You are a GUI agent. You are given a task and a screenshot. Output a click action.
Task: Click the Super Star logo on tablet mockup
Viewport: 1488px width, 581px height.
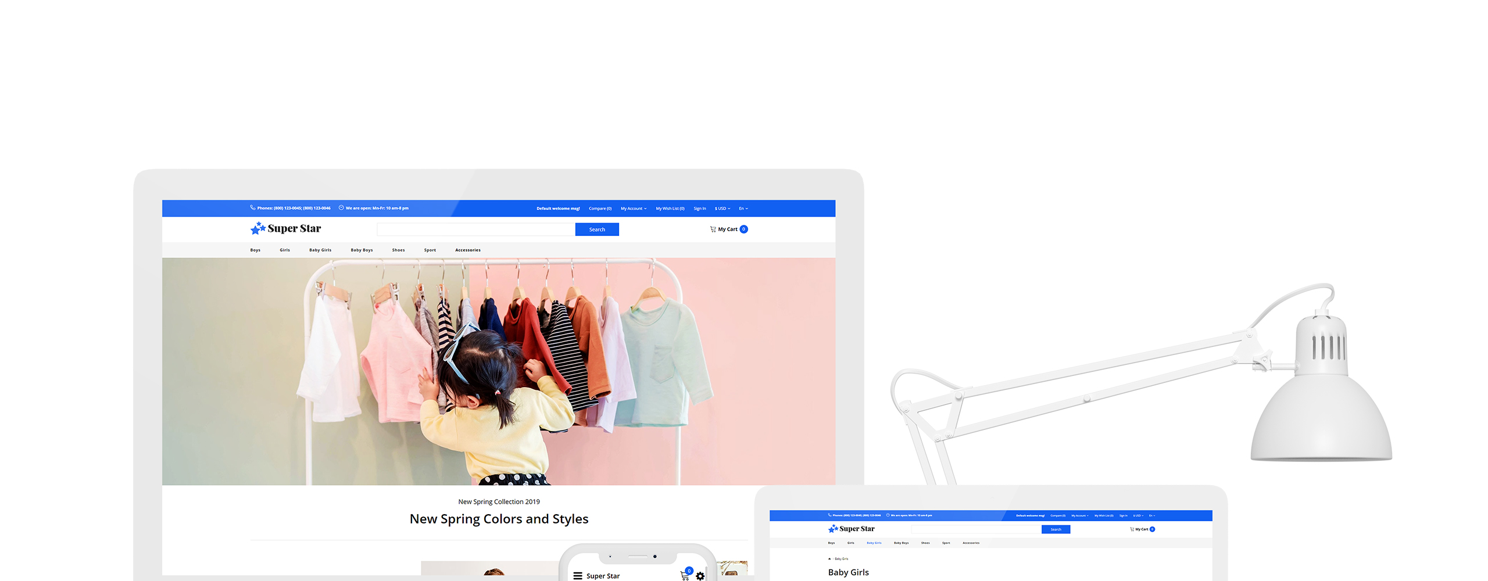pyautogui.click(x=851, y=529)
